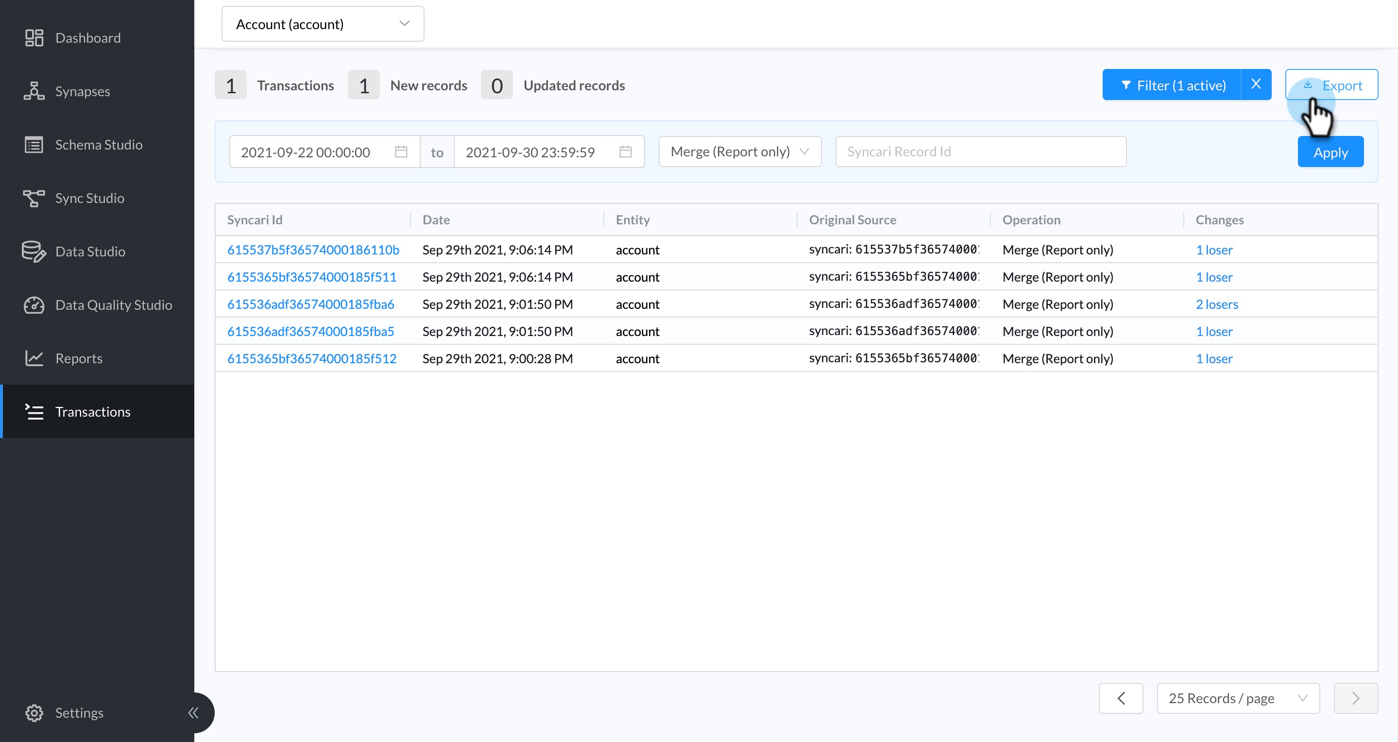Click the Data Studio database icon
This screenshot has width=1398, height=742.
click(x=34, y=252)
